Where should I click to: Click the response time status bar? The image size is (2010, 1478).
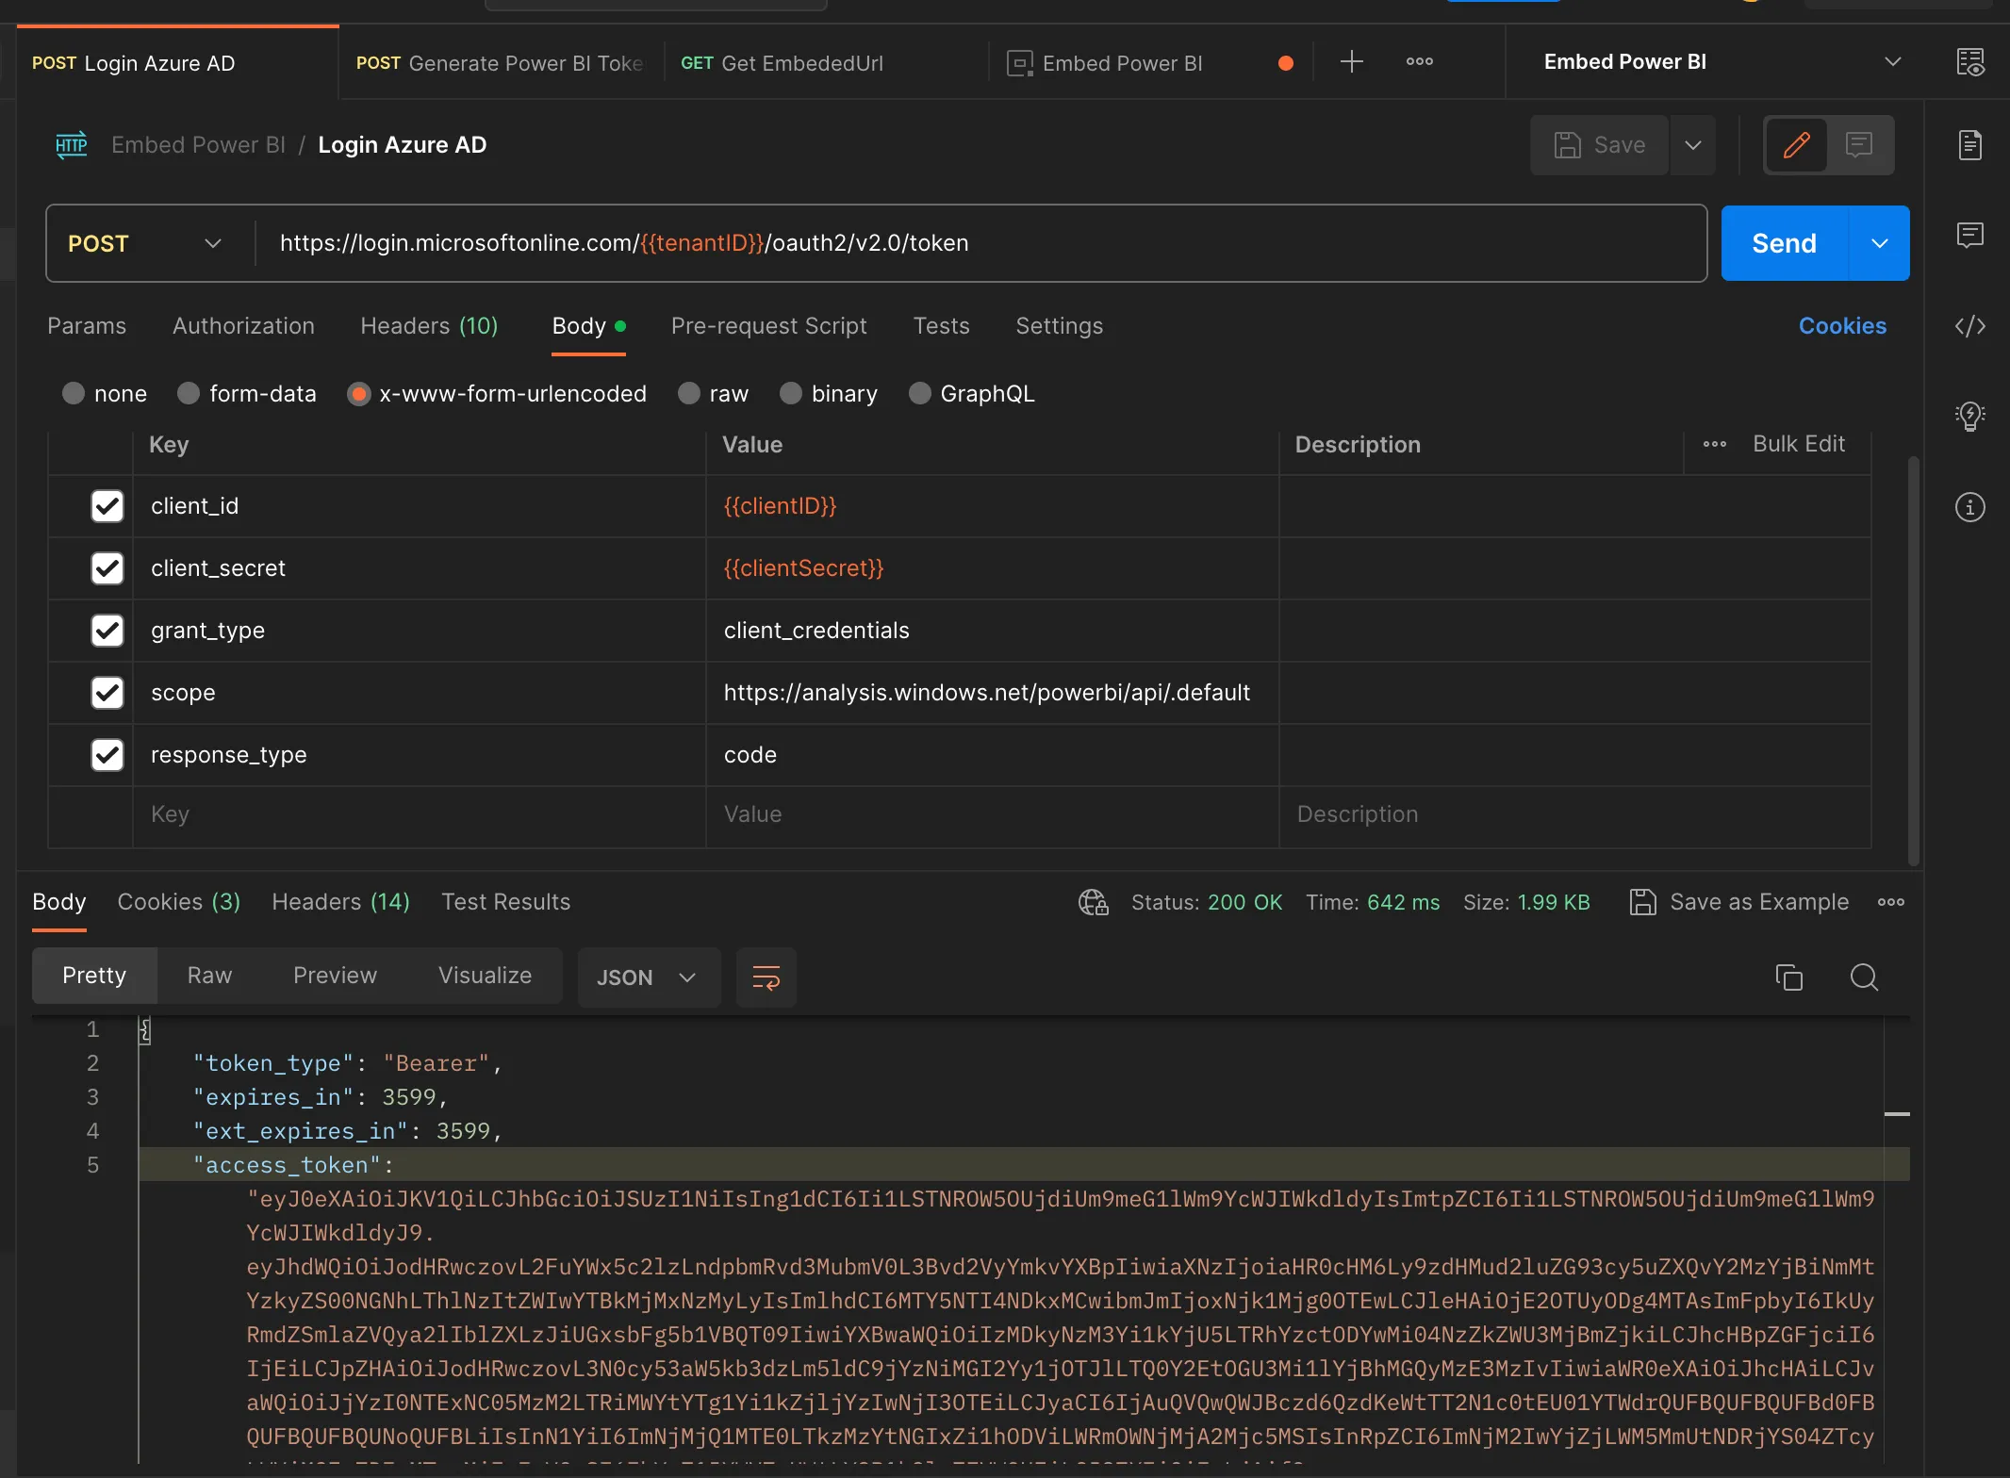pos(1370,902)
